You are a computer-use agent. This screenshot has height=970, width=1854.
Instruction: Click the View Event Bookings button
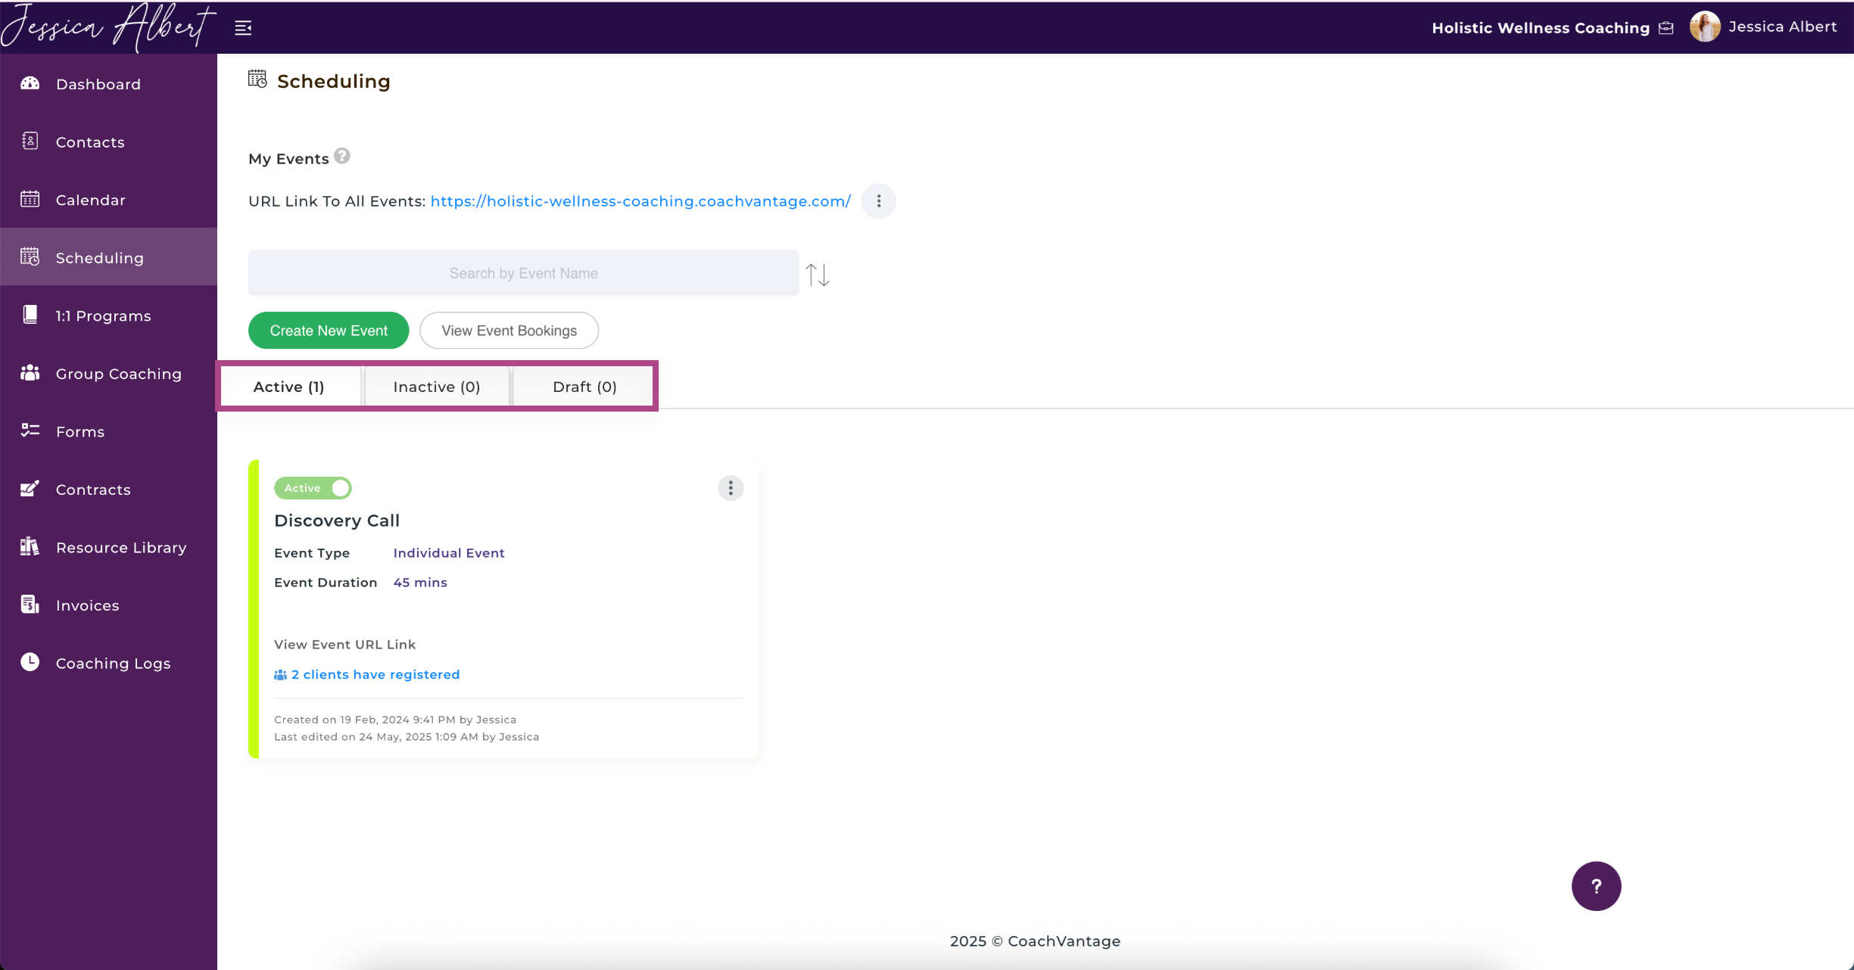pyautogui.click(x=509, y=331)
